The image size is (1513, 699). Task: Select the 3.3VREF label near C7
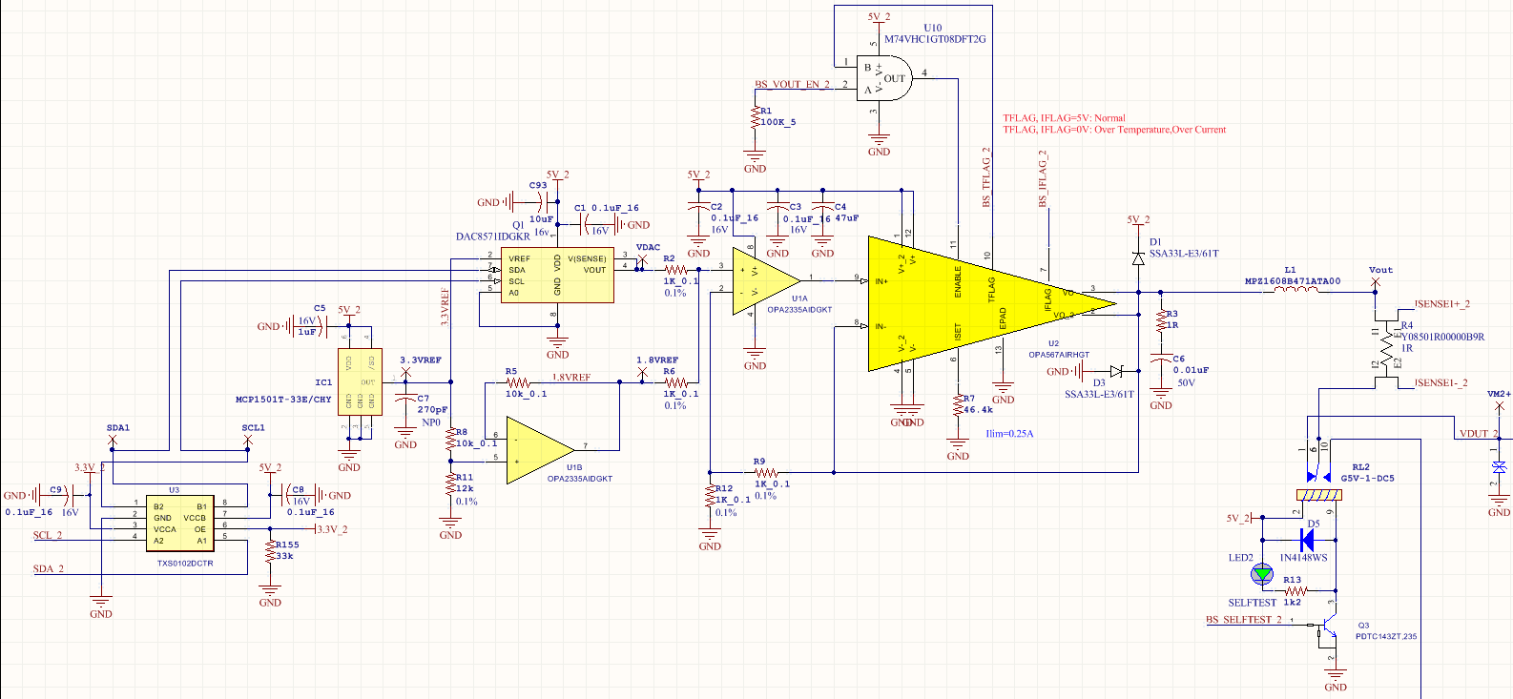point(421,360)
